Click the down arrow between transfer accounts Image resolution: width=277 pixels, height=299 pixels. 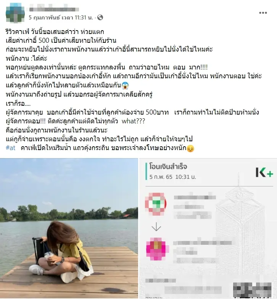pos(156,227)
